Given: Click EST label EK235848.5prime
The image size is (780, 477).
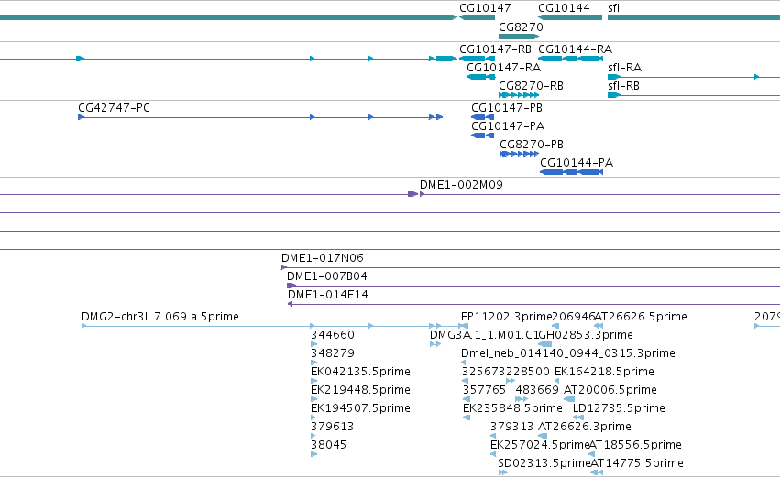Looking at the screenshot, I should pos(512,408).
